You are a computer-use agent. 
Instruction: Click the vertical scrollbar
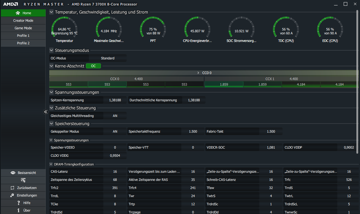[x=357, y=81]
